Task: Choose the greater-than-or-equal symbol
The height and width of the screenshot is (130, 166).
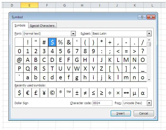Action: click(x=102, y=93)
